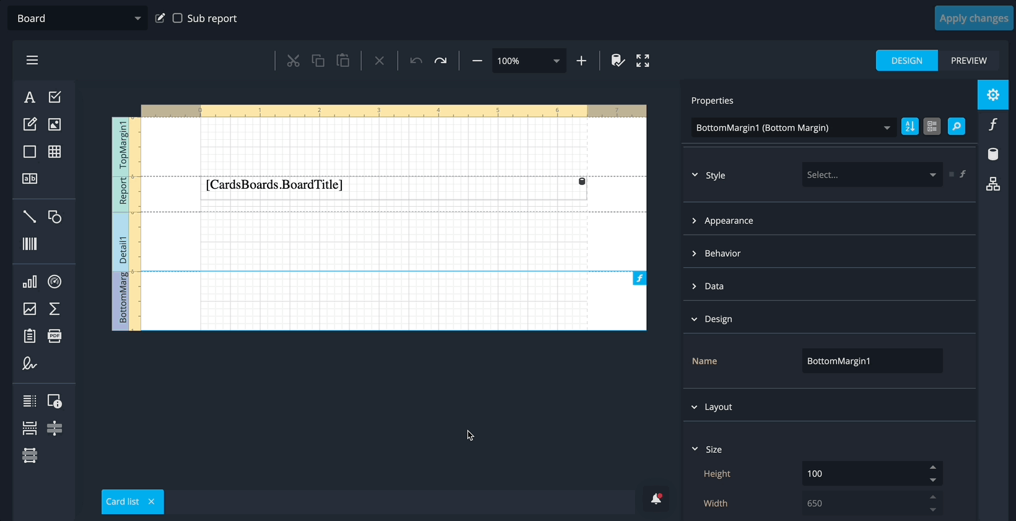This screenshot has width=1016, height=521.
Task: Select the Pivot Grid sigma tool
Action: [x=55, y=309]
